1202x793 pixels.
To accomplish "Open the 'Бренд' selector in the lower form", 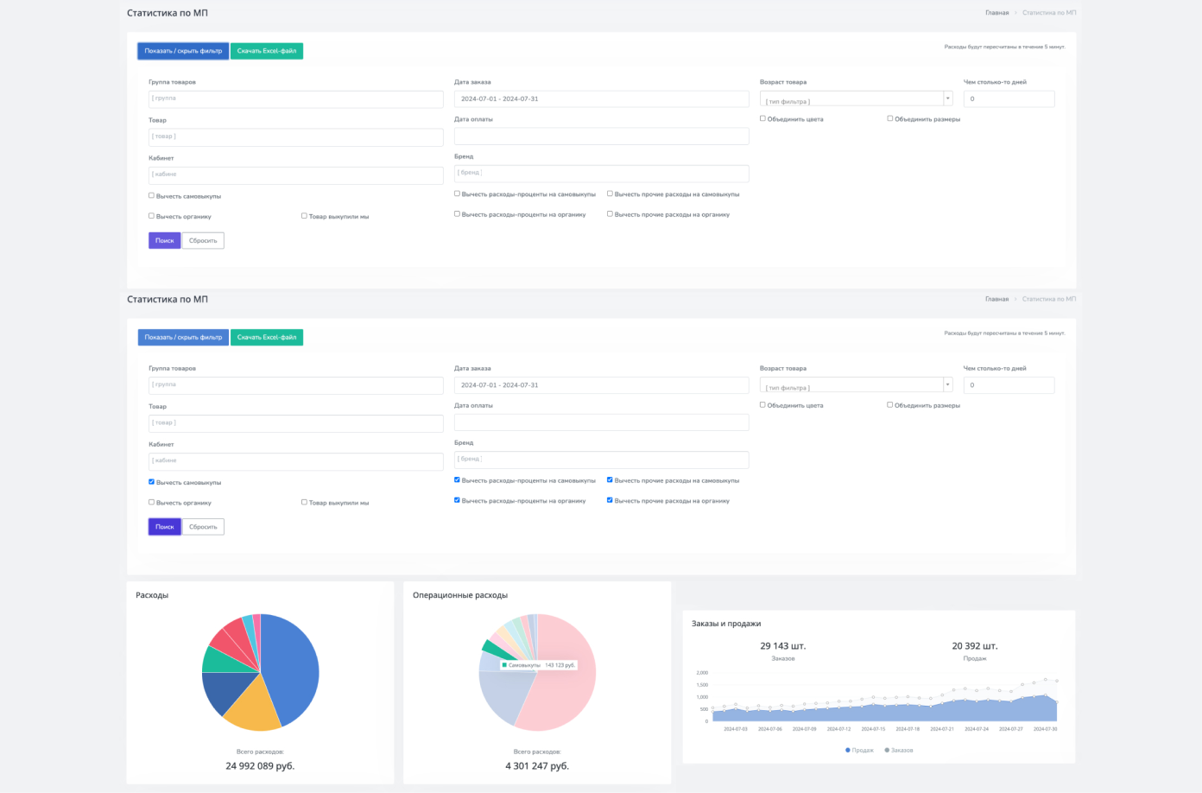I will (601, 460).
